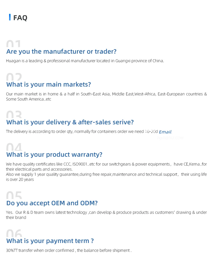Click the answer about the R & D team
The width and height of the screenshot is (213, 262).
click(x=106, y=215)
